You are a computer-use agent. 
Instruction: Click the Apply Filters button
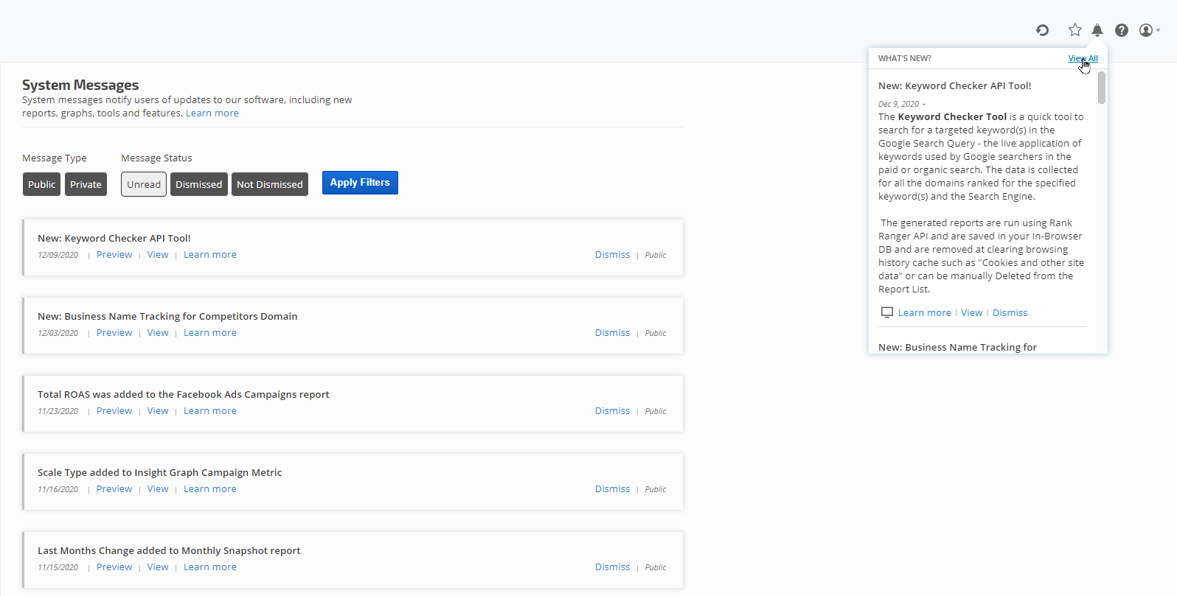click(x=360, y=183)
